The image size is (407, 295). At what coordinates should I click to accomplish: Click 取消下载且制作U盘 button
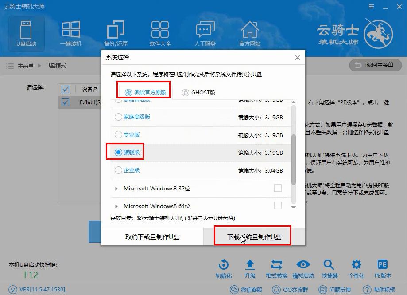(152, 237)
